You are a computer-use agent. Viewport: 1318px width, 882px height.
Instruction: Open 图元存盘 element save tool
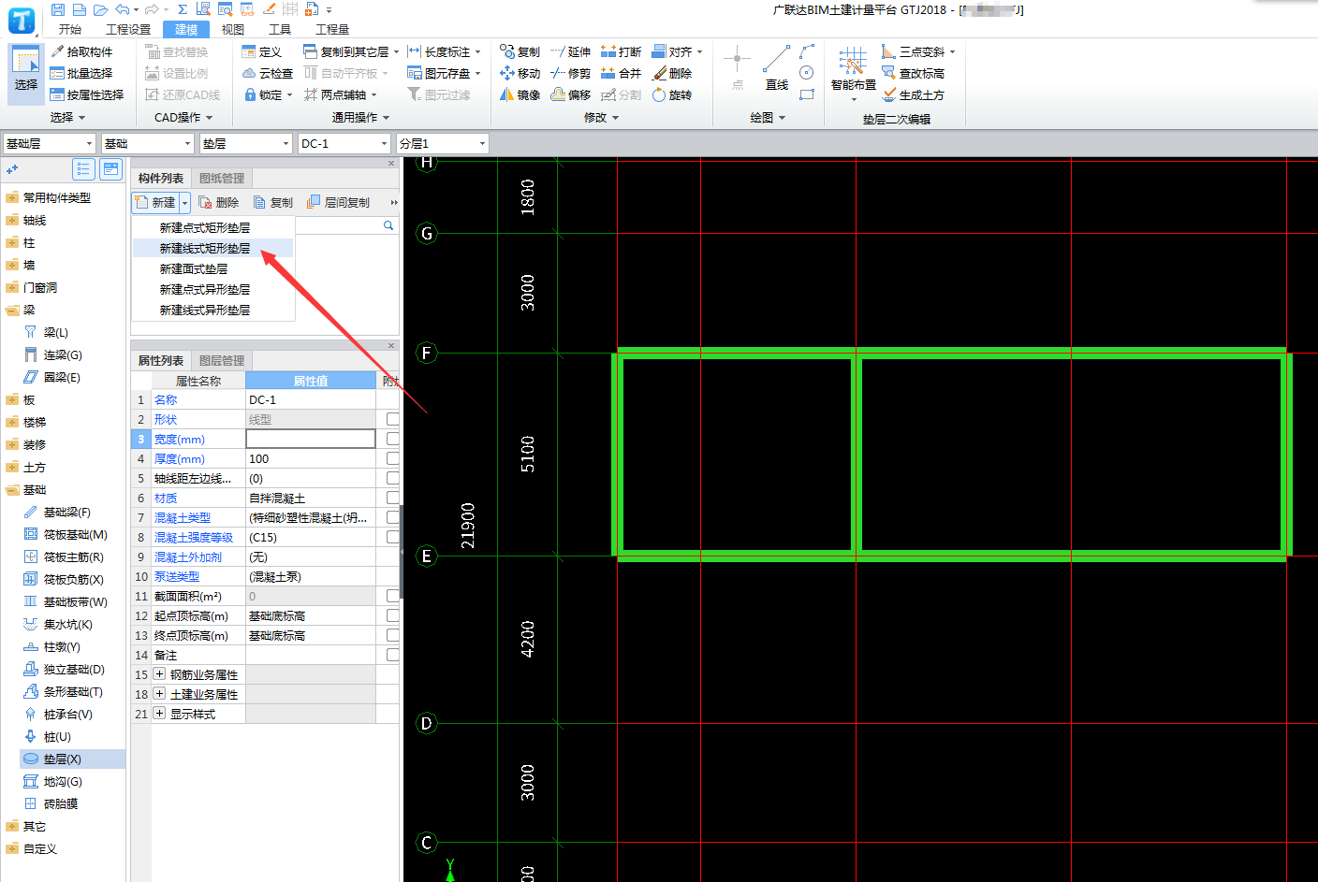(444, 73)
